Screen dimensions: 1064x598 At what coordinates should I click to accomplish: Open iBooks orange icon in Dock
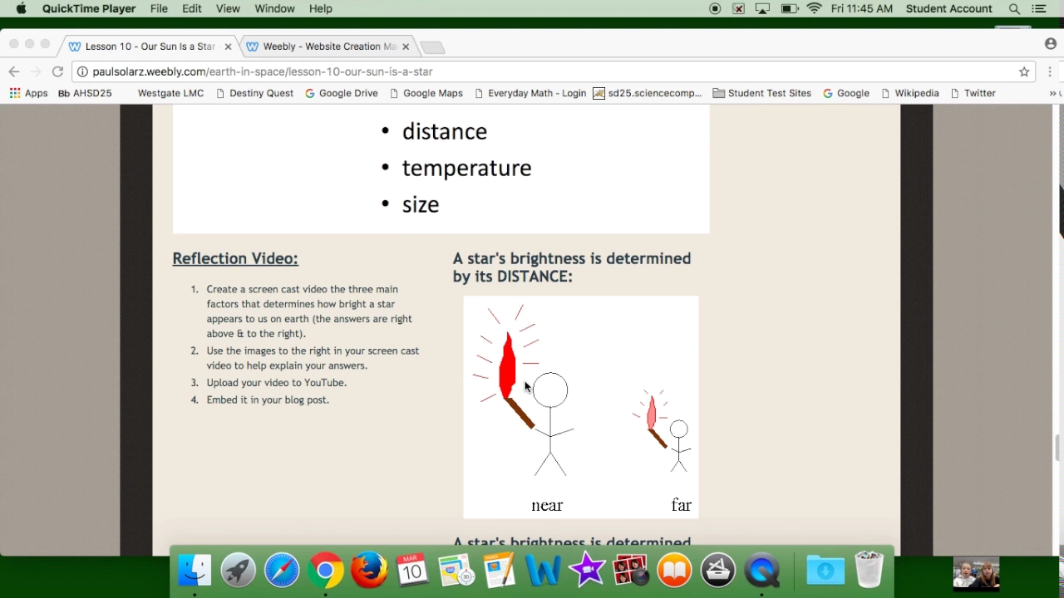[x=674, y=571]
